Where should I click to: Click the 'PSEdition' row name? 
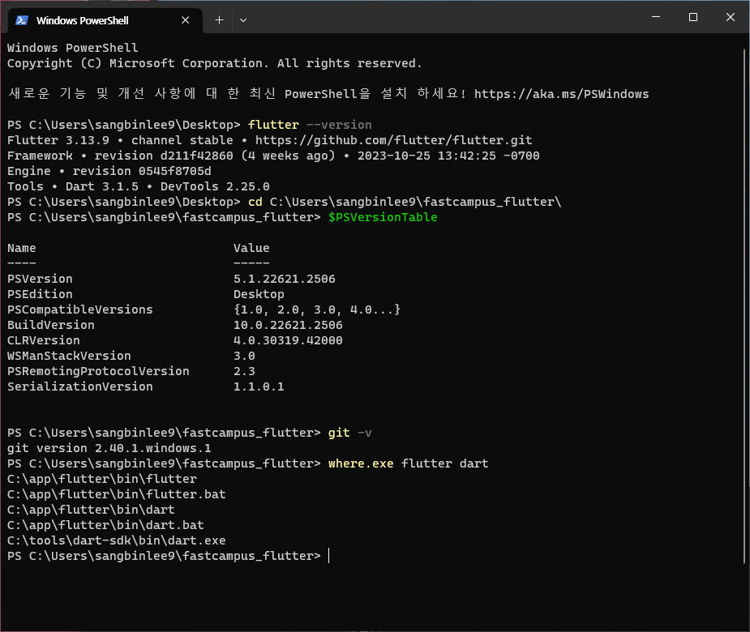tap(40, 294)
